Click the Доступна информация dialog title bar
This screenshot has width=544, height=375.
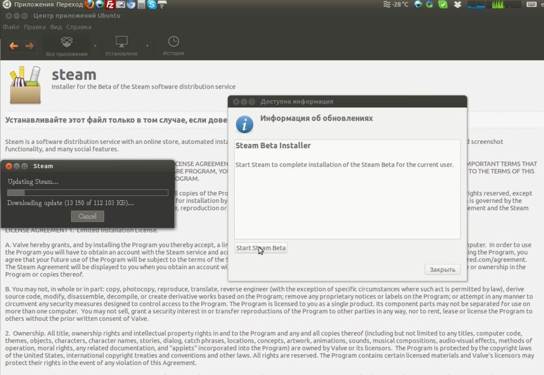(347, 101)
